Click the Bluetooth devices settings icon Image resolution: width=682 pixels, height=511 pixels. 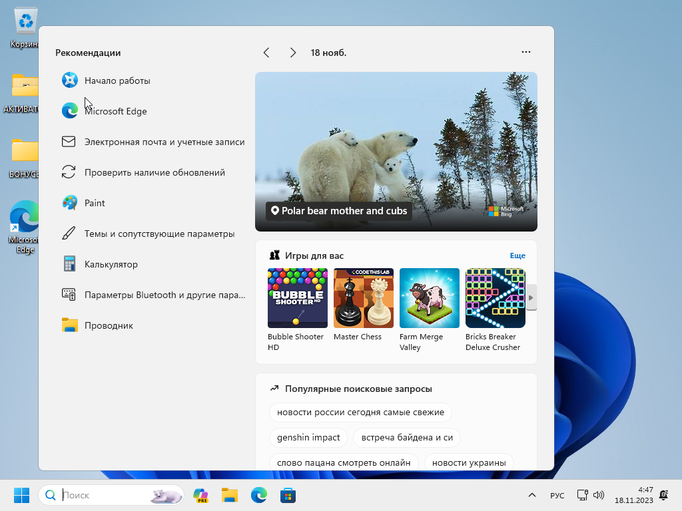(69, 294)
